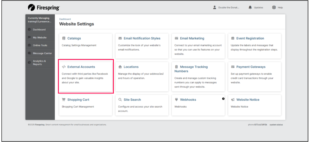
Task: Click the Email Notification Styles envelope icon
Action: point(120,38)
